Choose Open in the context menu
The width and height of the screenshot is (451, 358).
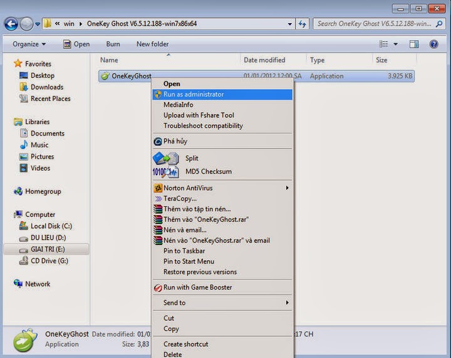point(222,84)
